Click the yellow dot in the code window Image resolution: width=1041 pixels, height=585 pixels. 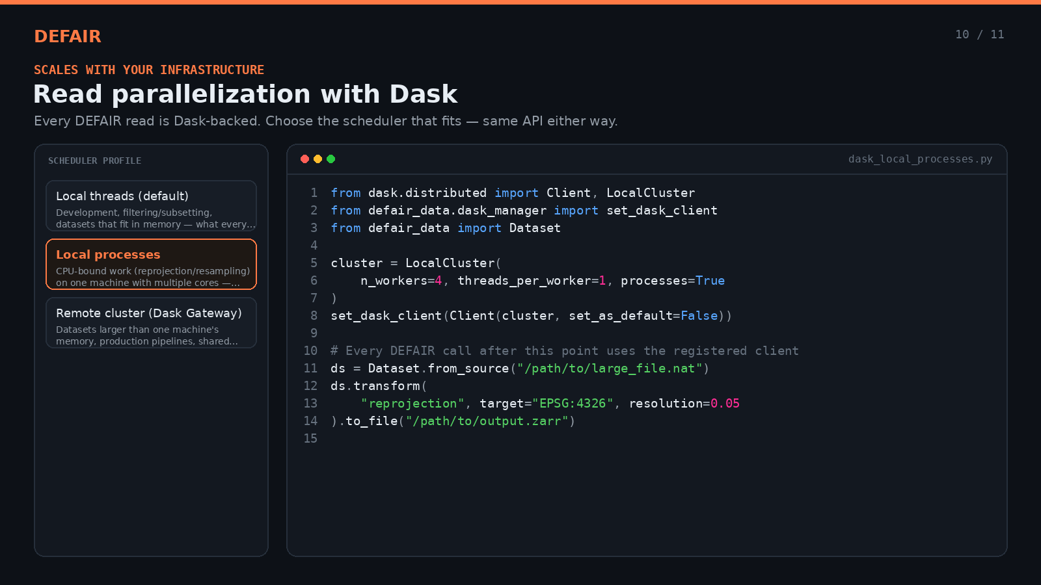(318, 159)
